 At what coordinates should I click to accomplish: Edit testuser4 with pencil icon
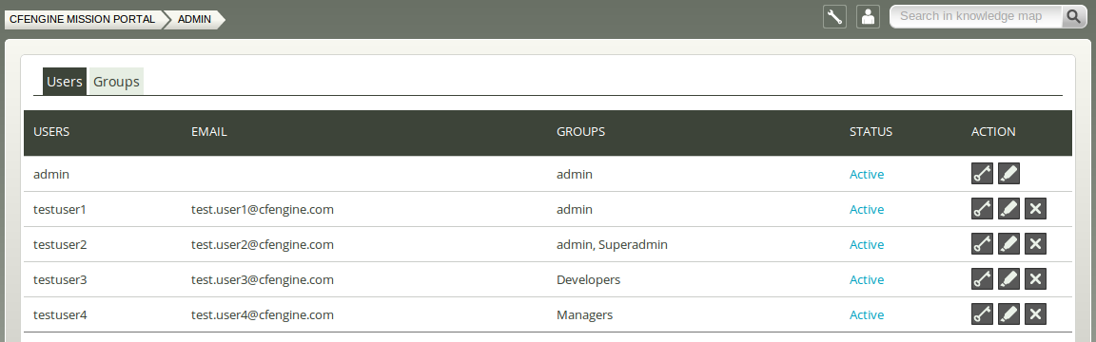(1008, 314)
